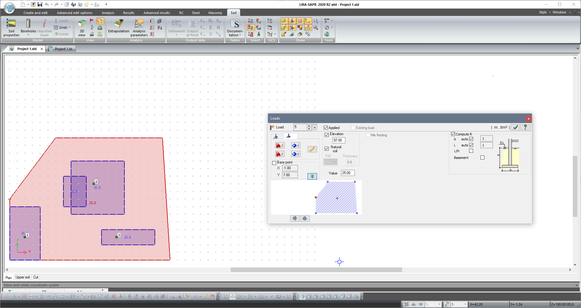Check the Basement checkbox
This screenshot has width=581, height=308.
(482, 158)
